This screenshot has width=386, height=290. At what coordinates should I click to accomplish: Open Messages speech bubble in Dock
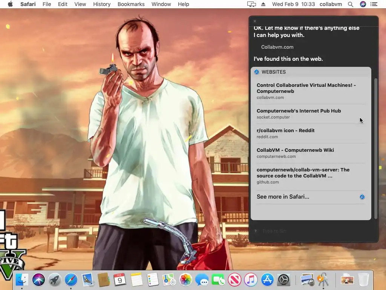[x=202, y=280]
